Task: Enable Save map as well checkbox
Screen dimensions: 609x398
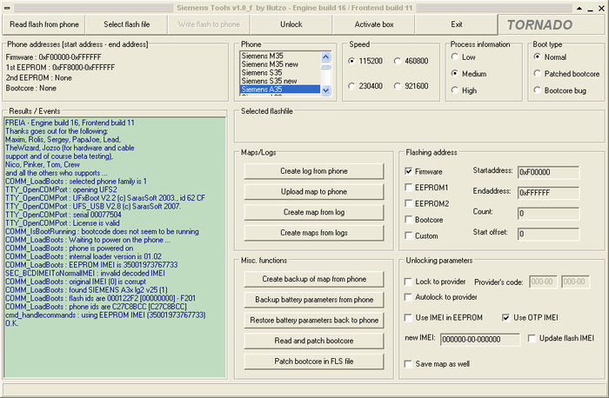Action: coord(408,364)
